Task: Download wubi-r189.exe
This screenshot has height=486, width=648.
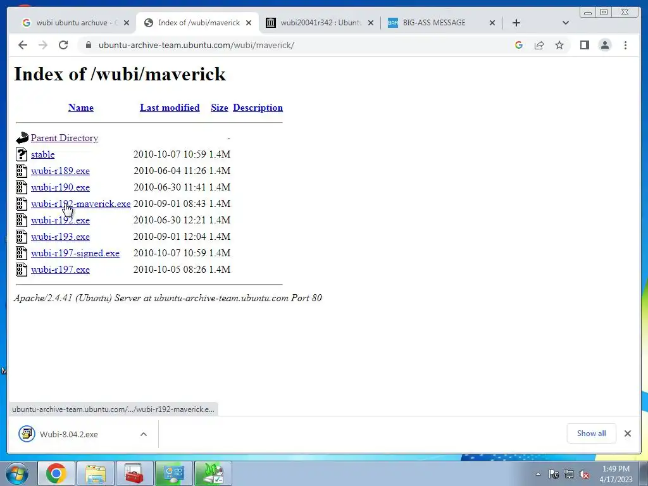Action: point(60,171)
